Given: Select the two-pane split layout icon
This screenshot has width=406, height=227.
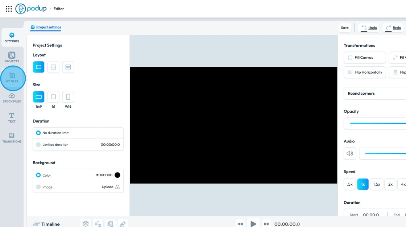Looking at the screenshot, I should [53, 67].
